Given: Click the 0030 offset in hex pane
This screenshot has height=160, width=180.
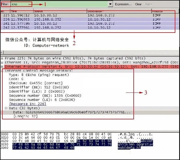Looking at the screenshot, I should click(4, 144).
